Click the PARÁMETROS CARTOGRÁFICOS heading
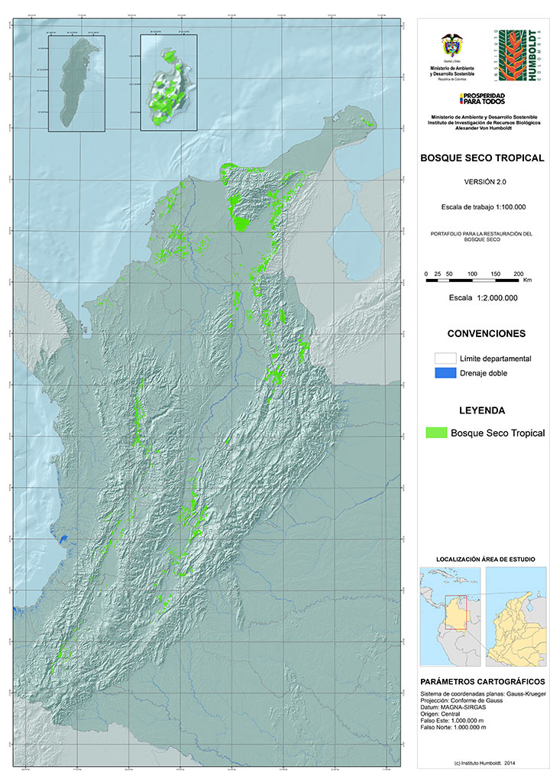550x779 pixels. point(483,680)
